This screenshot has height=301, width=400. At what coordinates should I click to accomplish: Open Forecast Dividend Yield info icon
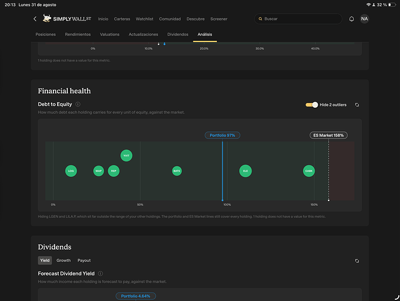coord(100,273)
